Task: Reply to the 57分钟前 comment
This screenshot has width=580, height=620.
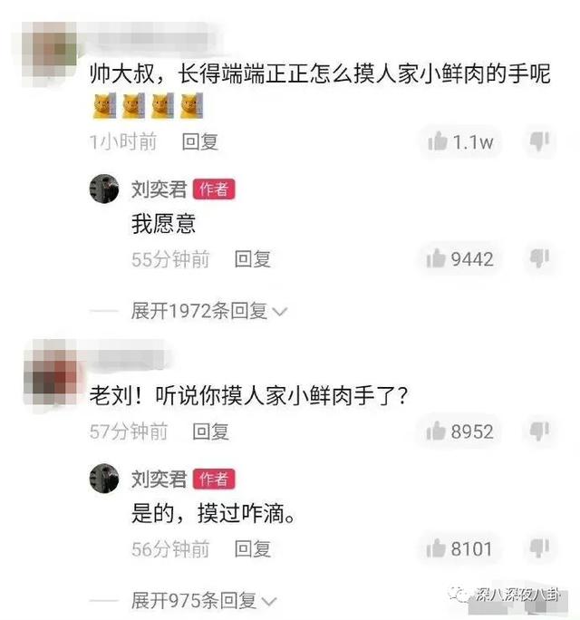Action: tap(210, 431)
